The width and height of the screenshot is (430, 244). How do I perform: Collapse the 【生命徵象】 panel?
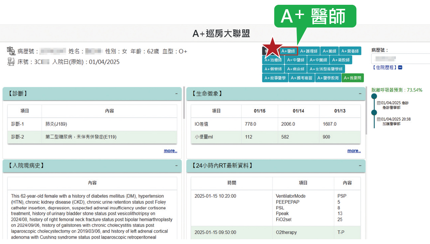tap(360, 94)
